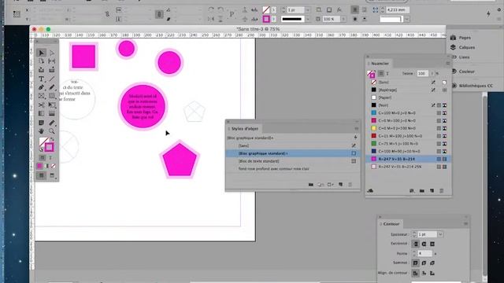Select the Nuancier panel tab
The width and height of the screenshot is (504, 283).
(x=380, y=64)
